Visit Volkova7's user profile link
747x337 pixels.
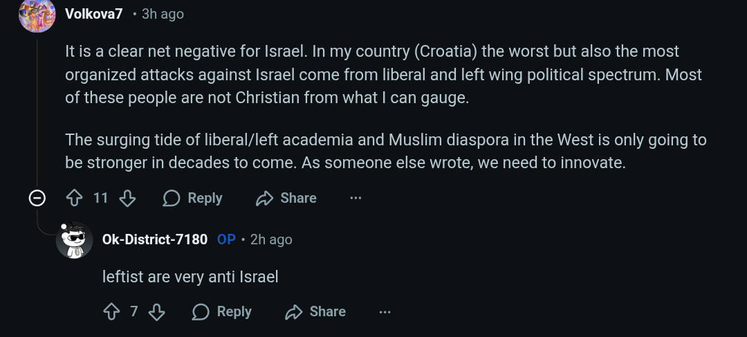coord(93,14)
